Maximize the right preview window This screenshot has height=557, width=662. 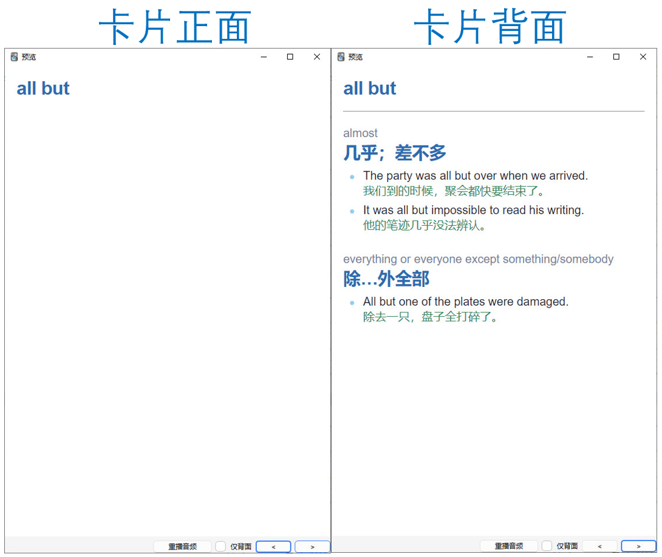[x=616, y=57]
